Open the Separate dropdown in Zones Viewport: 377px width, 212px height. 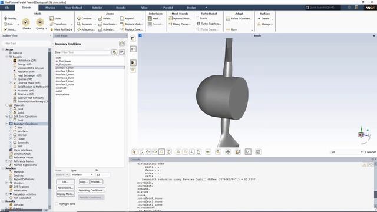95,24
